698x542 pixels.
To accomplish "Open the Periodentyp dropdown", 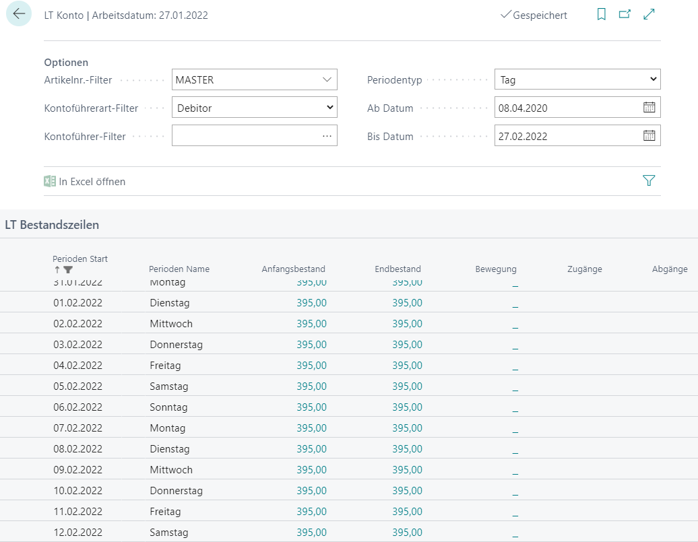I will tap(652, 79).
